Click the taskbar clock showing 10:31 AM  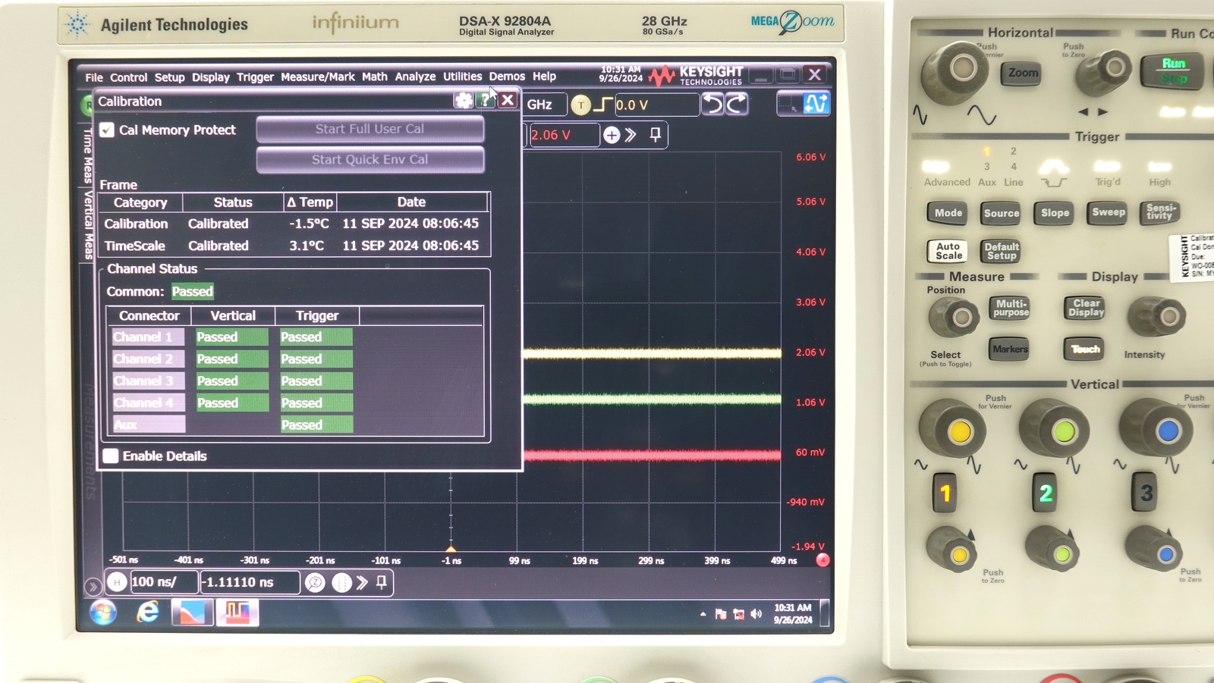[x=793, y=613]
